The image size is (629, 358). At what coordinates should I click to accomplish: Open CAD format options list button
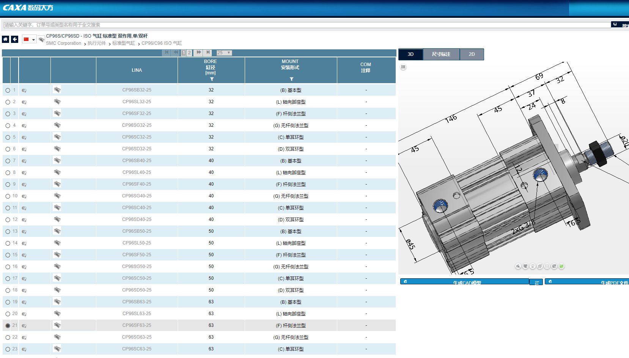coord(536,282)
